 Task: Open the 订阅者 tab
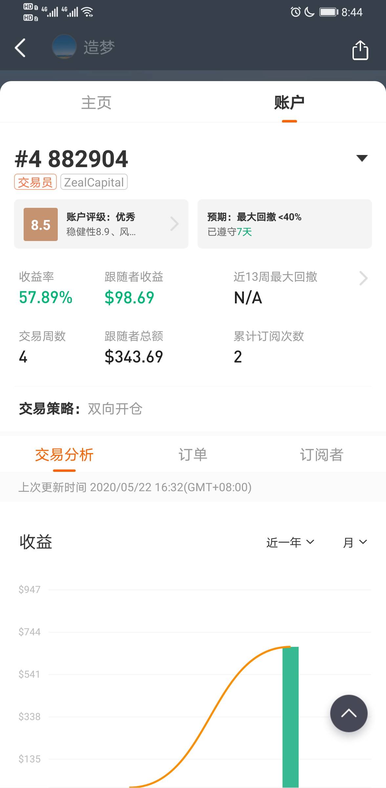coord(321,455)
